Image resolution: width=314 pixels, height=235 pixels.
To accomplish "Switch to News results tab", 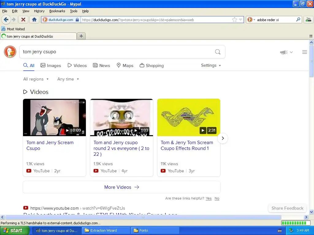I will [101, 65].
